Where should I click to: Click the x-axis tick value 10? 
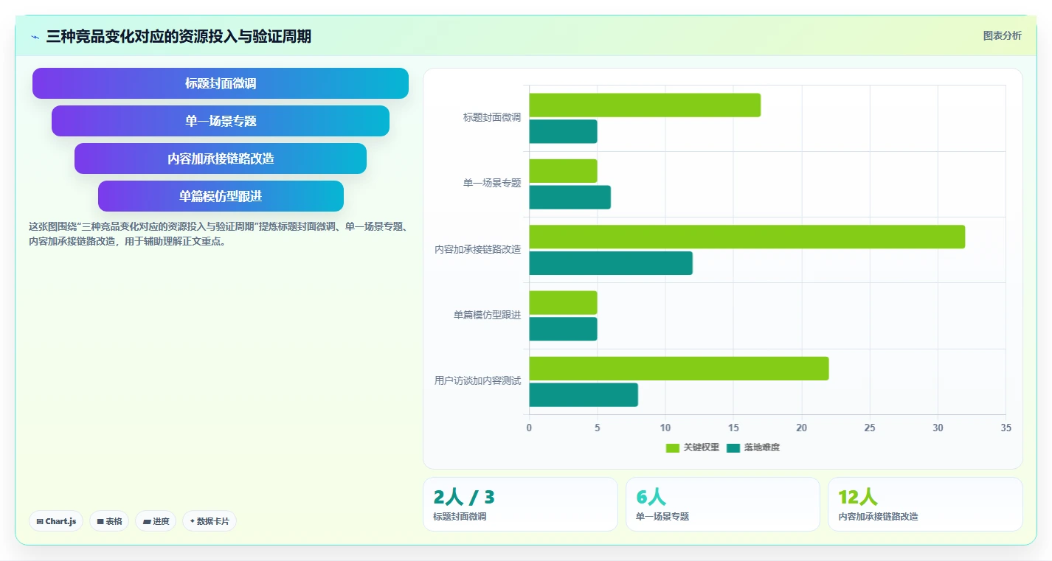tap(665, 428)
